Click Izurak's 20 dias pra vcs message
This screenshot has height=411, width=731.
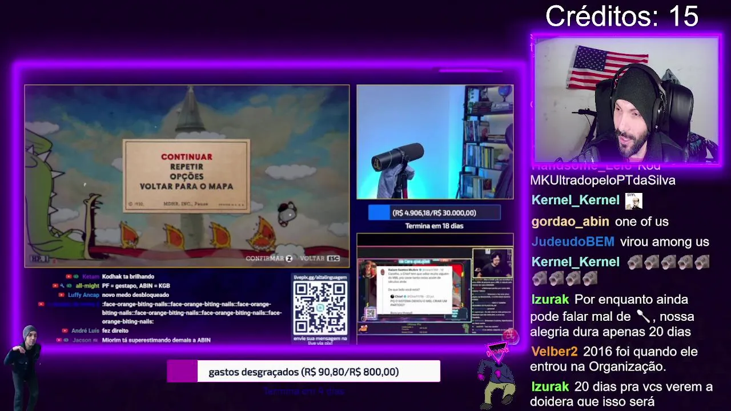(x=621, y=394)
